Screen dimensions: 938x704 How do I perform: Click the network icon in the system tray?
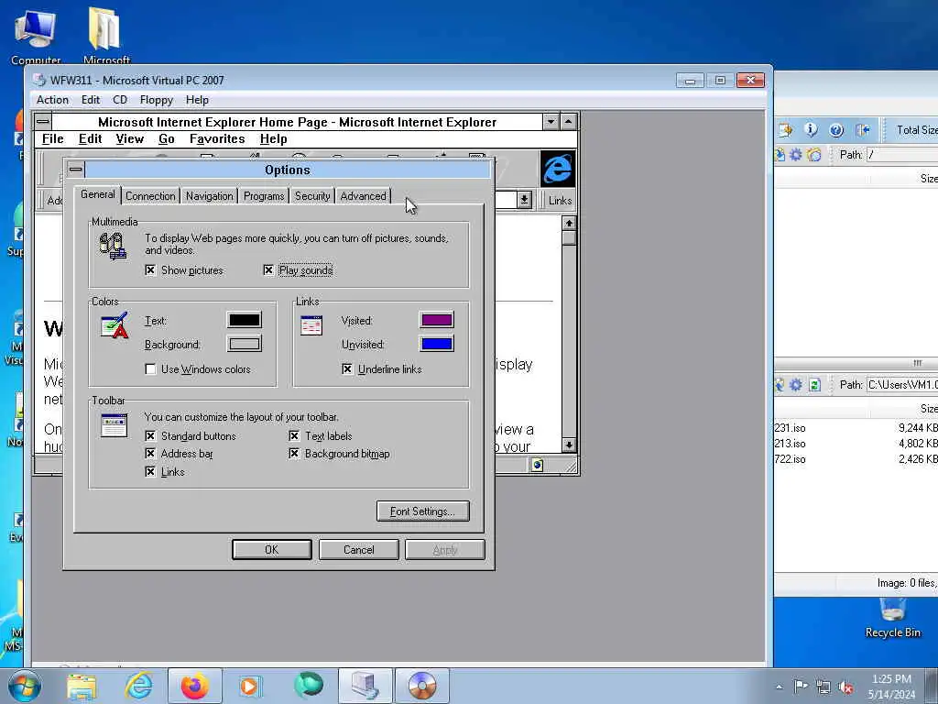[823, 687]
